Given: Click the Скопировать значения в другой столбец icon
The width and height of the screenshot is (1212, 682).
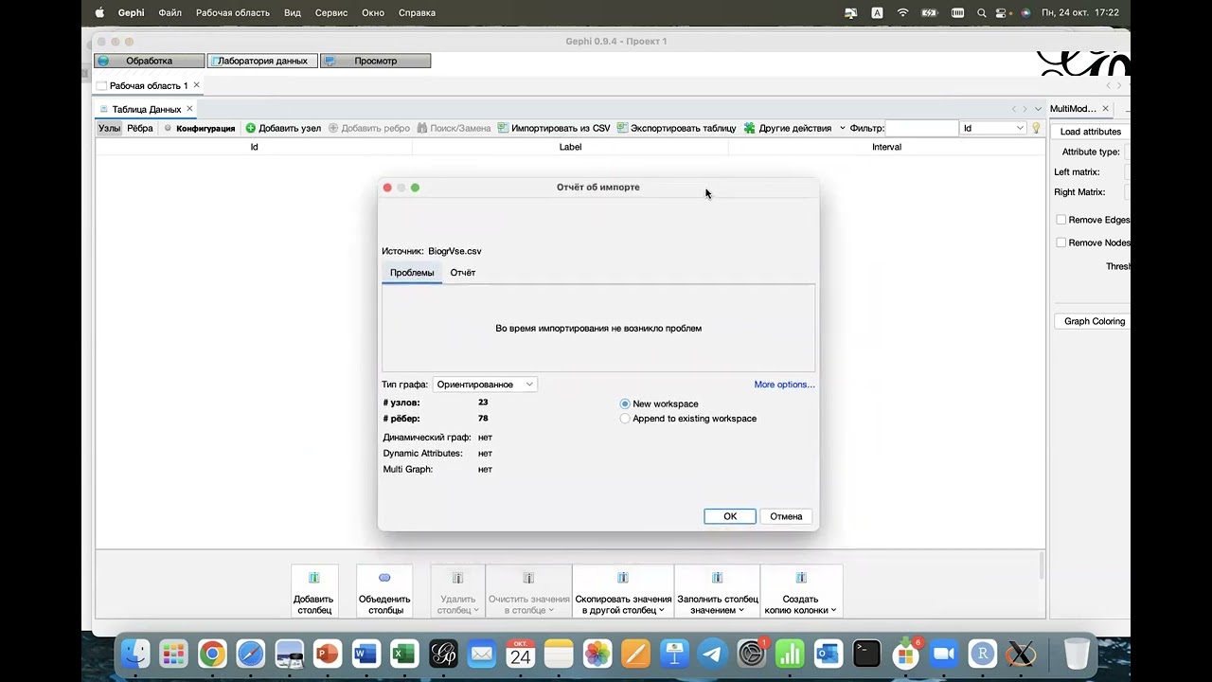Looking at the screenshot, I should tap(623, 578).
